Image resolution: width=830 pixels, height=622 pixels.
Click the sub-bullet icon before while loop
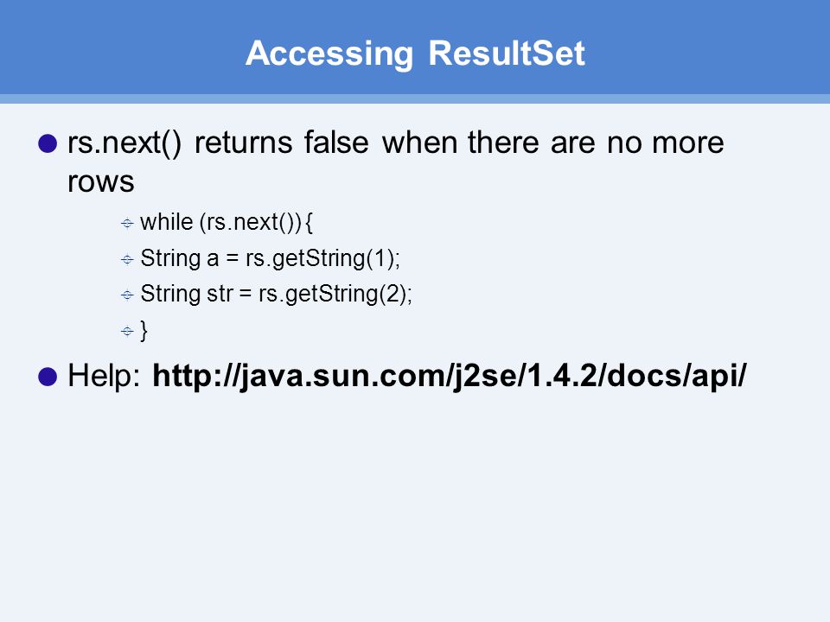point(127,223)
